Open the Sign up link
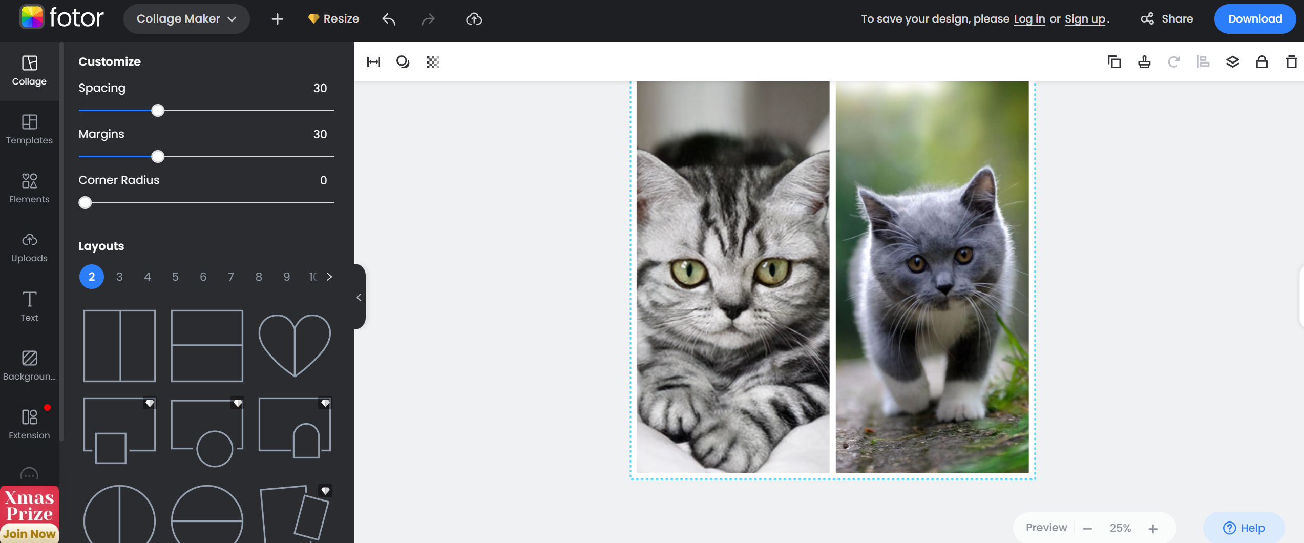The image size is (1304, 543). (1085, 19)
